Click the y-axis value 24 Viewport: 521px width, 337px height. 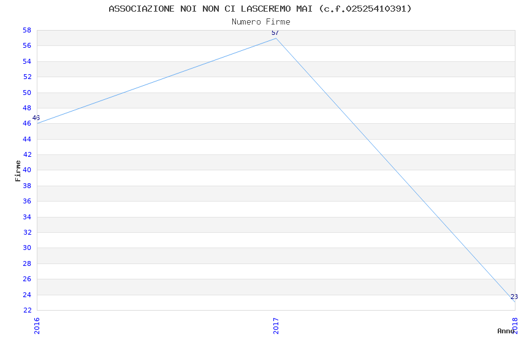point(27,295)
